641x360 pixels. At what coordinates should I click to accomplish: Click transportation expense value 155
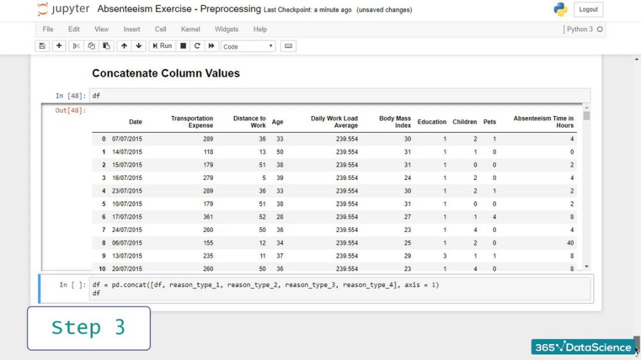click(208, 243)
